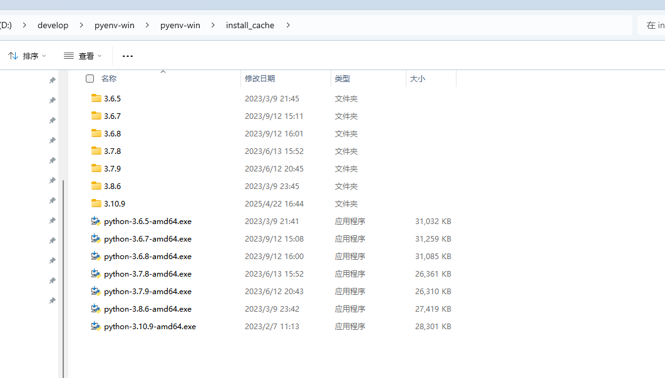The image size is (665, 378).
Task: Open the three-dots more options menu
Action: point(128,56)
